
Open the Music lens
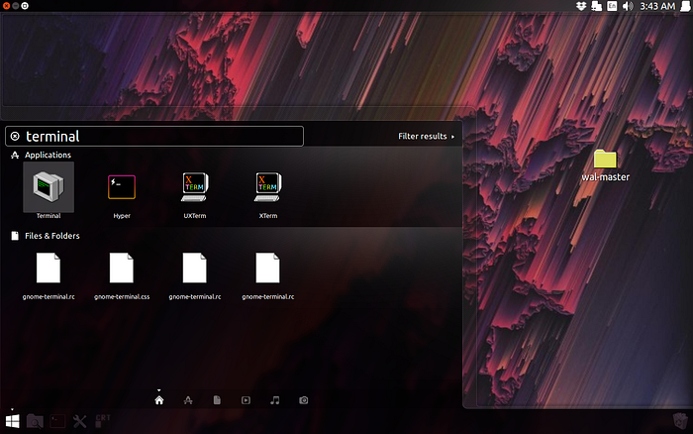tap(275, 400)
